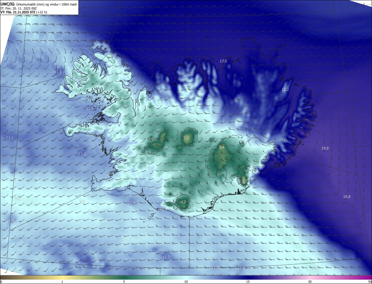Click the 50 tick on the colour scale
Viewport: 372px width, 284px height.
tap(370, 282)
